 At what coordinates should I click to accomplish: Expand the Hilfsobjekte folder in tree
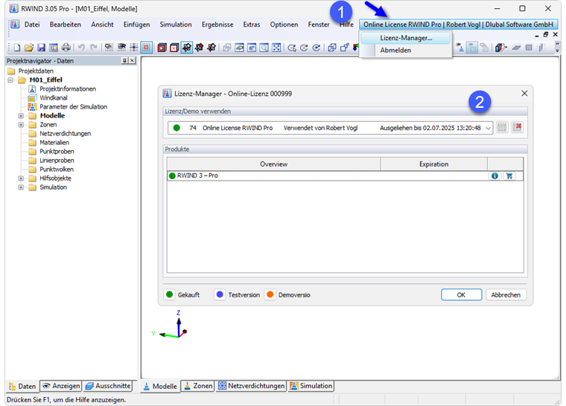[21, 178]
